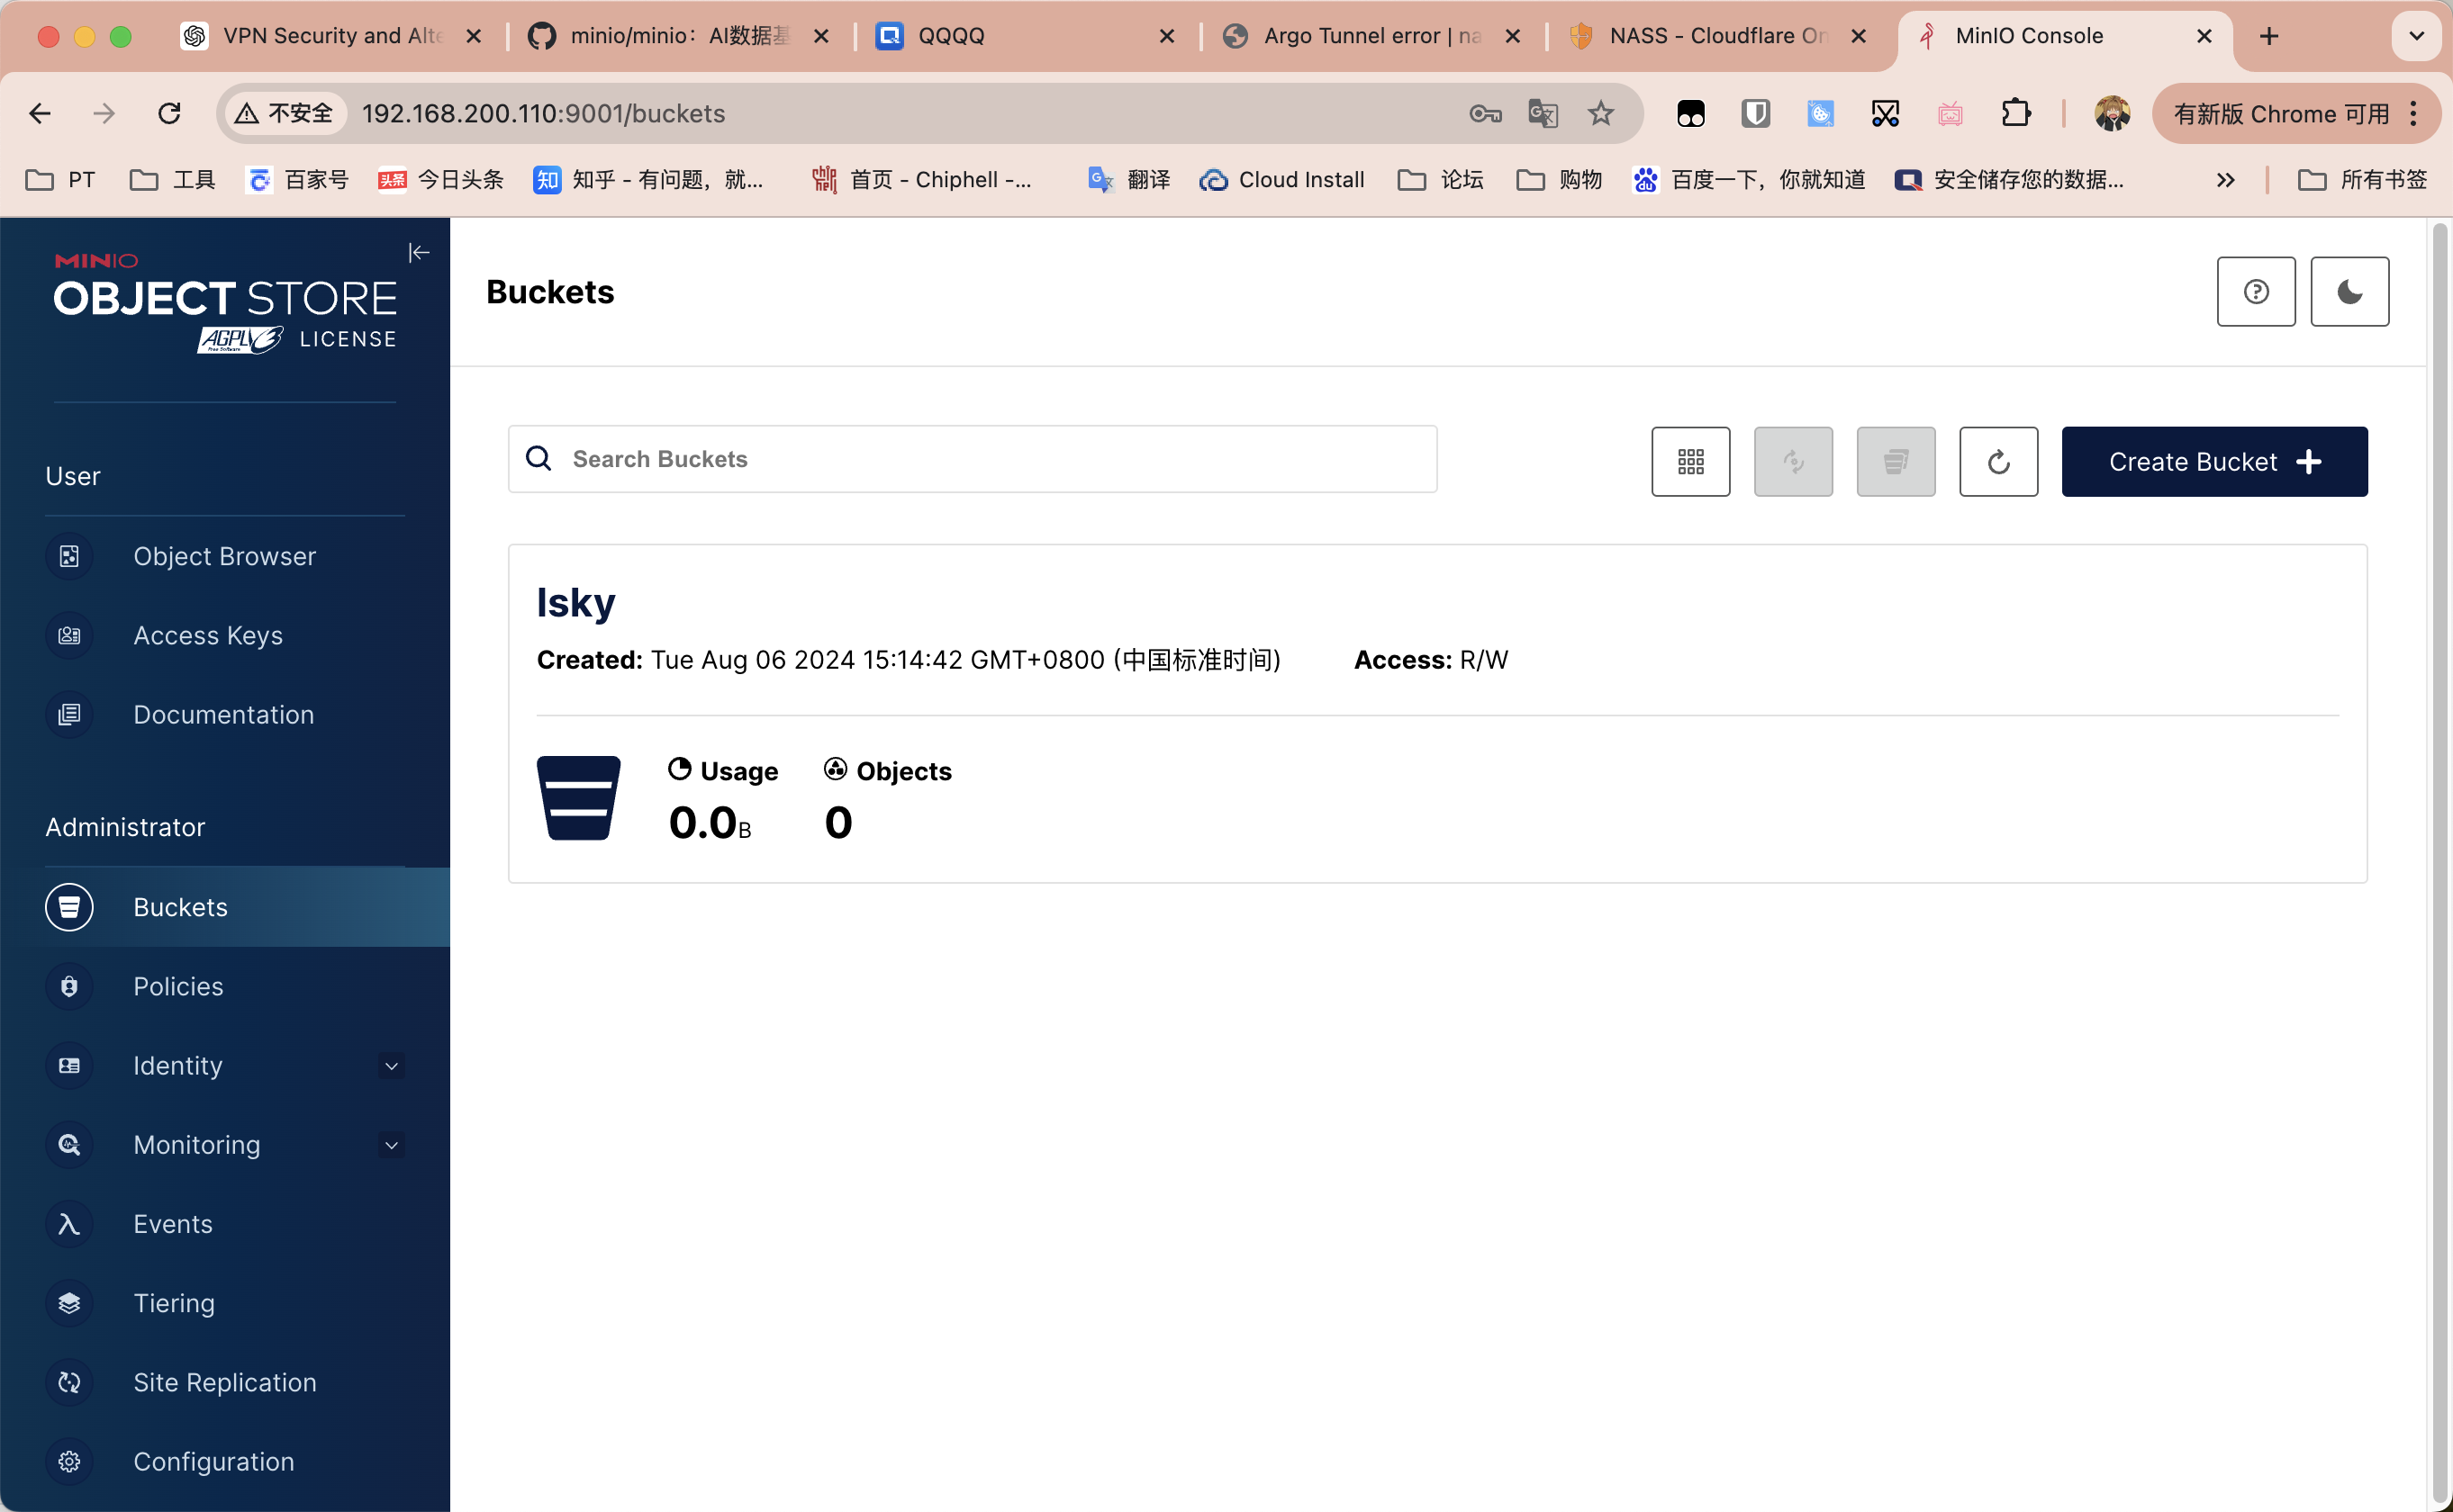The image size is (2453, 1512).
Task: Navigate to Policies section
Action: point(177,986)
